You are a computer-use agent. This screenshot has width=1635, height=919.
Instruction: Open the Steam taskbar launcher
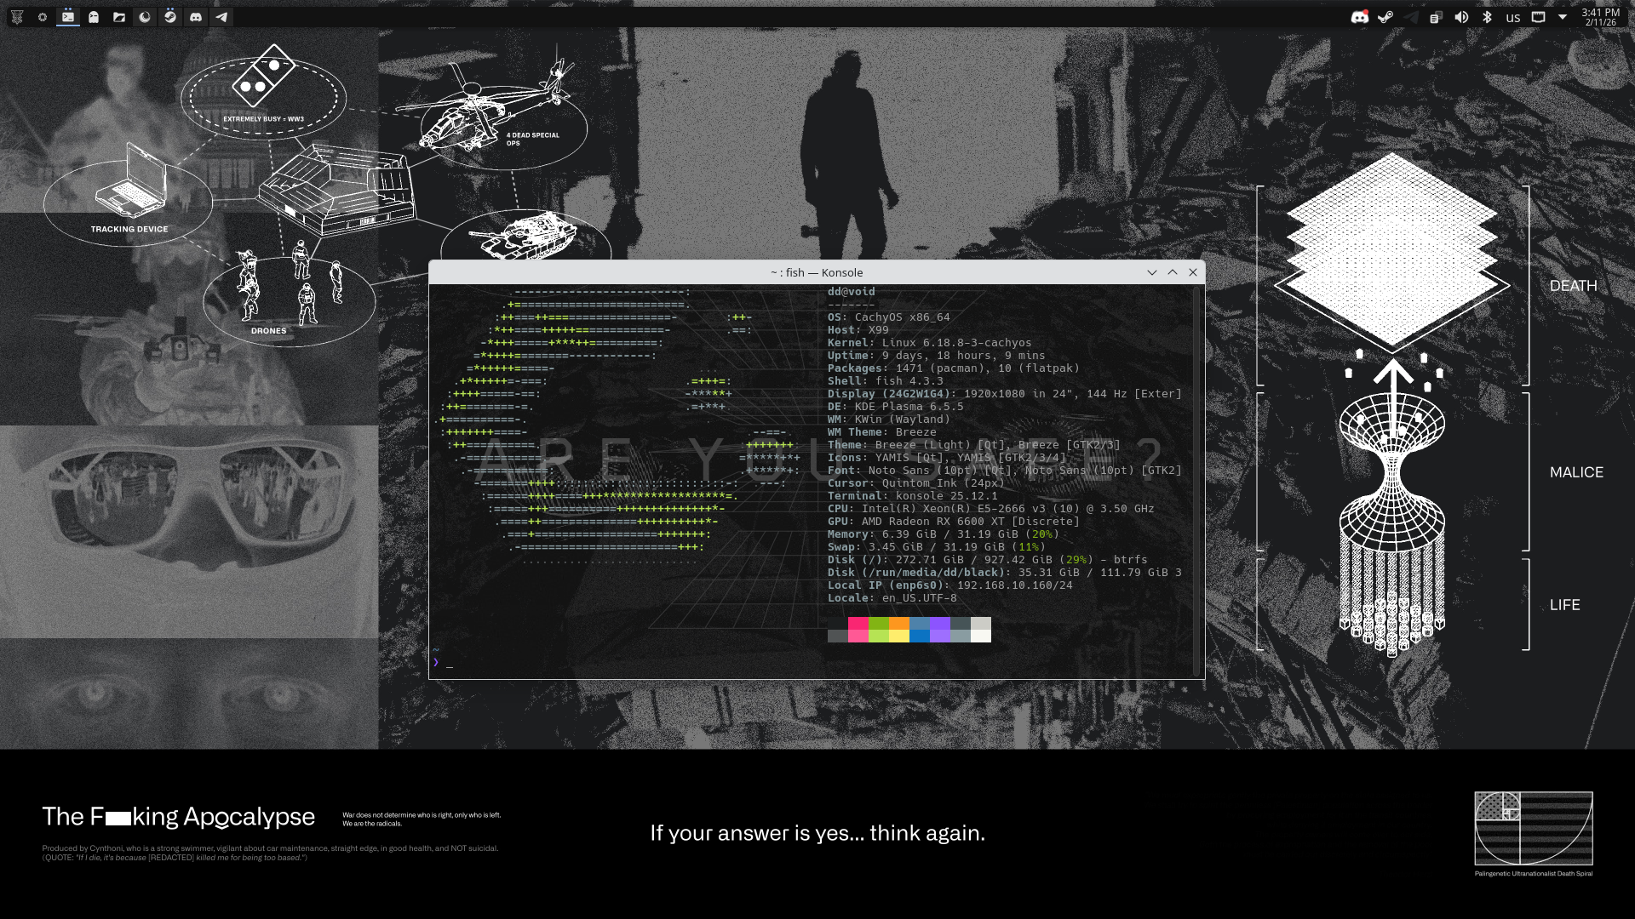[170, 17]
